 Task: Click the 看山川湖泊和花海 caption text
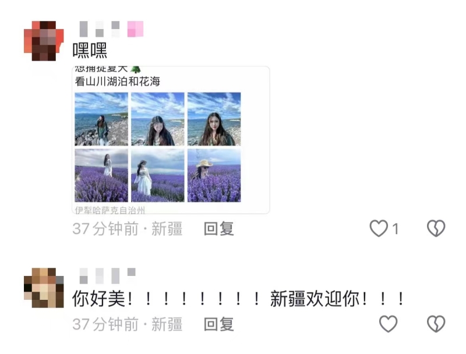pyautogui.click(x=118, y=82)
